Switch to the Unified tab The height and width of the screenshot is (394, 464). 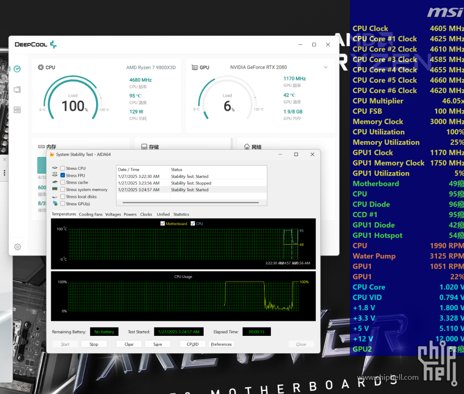click(x=163, y=214)
